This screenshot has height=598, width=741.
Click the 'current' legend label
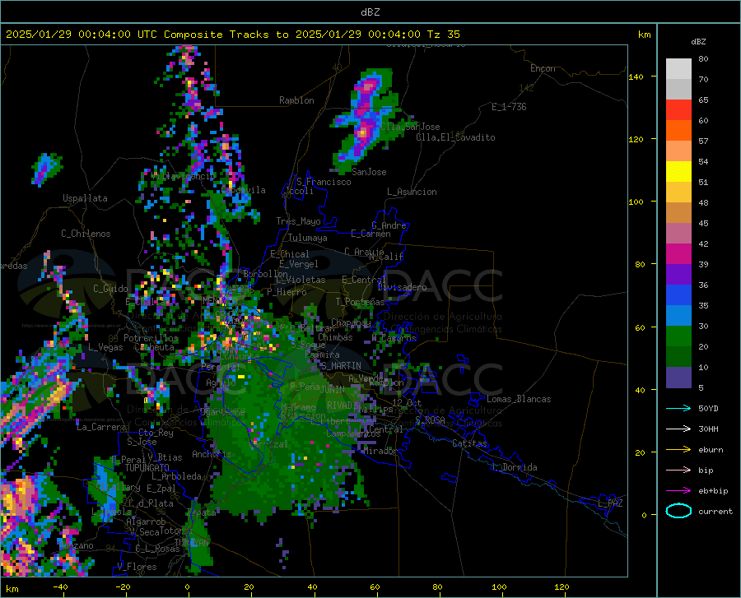[715, 511]
